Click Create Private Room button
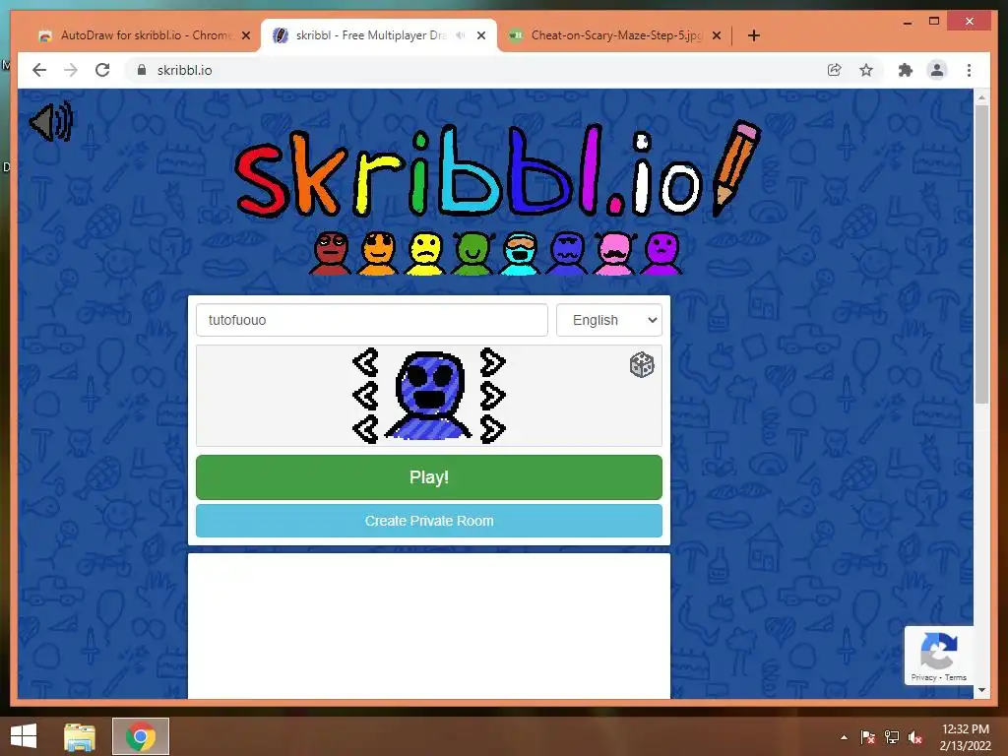Screen dimensions: 1008x756 429,521
